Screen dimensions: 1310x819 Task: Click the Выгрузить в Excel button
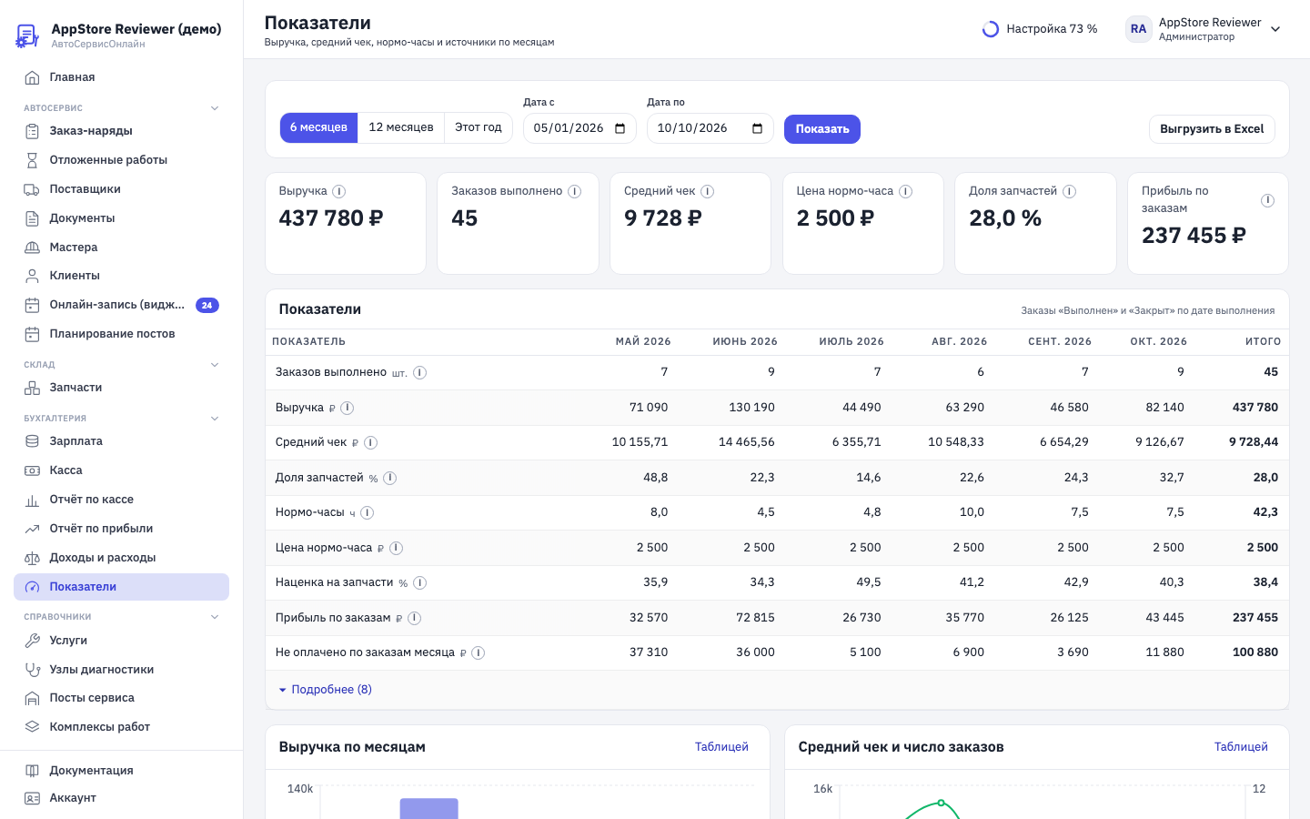coord(1212,129)
